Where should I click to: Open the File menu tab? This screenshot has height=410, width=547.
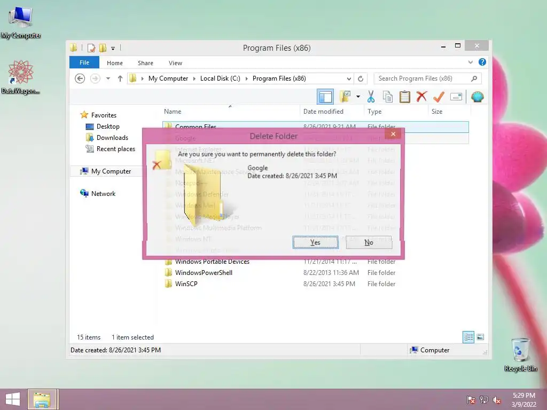pos(84,62)
